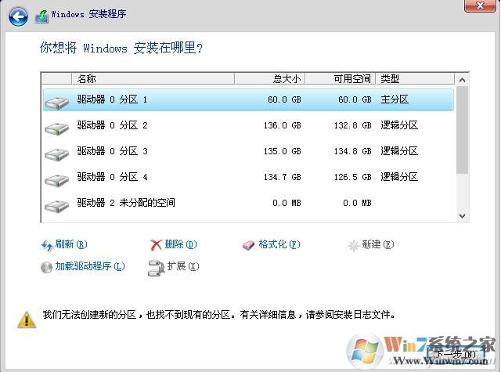
Task: Click the 扩展(X) link
Action: (x=183, y=266)
